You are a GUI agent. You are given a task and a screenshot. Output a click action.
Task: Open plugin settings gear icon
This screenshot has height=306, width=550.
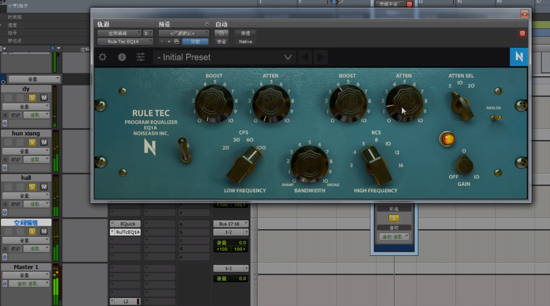coord(103,57)
